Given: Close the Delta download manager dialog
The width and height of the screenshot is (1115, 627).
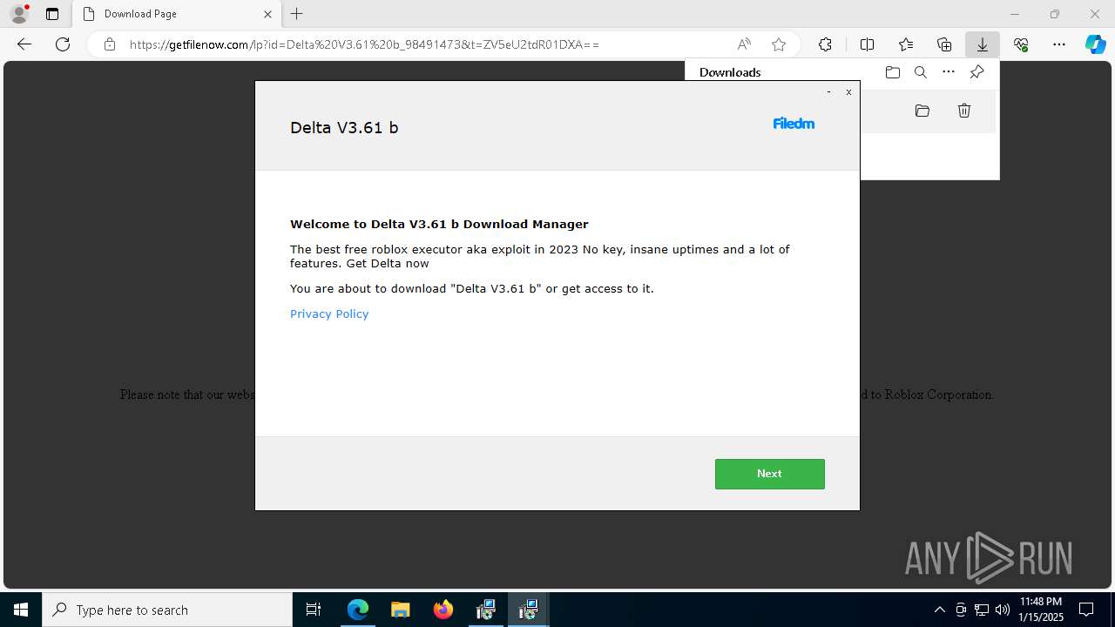Looking at the screenshot, I should tap(848, 91).
